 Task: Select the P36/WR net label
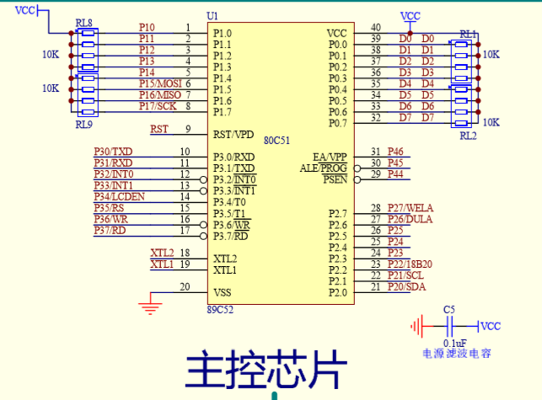pos(110,219)
